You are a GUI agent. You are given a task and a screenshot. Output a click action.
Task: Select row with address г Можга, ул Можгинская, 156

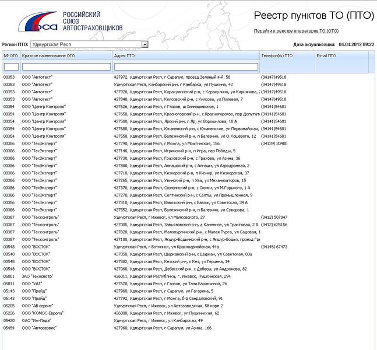[x=188, y=143]
